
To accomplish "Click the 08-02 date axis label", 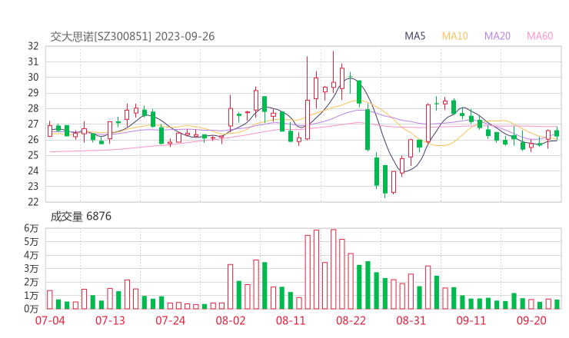I will [231, 320].
